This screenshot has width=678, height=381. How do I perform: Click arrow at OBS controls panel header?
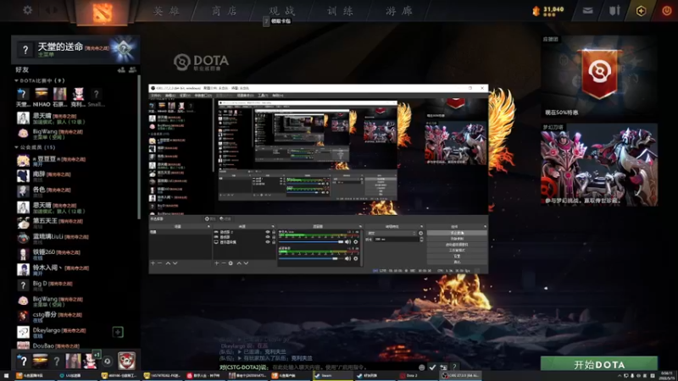point(485,226)
